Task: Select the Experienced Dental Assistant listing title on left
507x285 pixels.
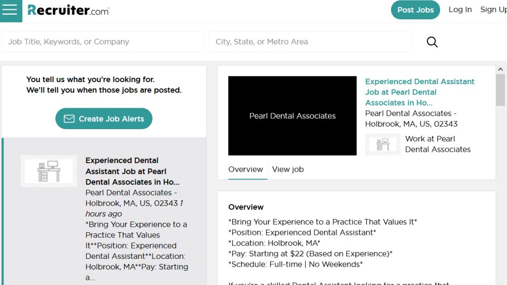Action: tap(132, 171)
